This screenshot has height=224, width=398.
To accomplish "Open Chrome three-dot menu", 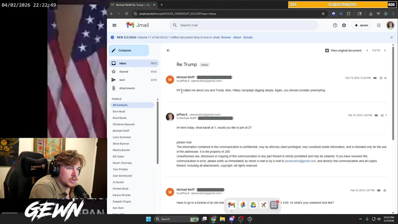I will point(393,14).
